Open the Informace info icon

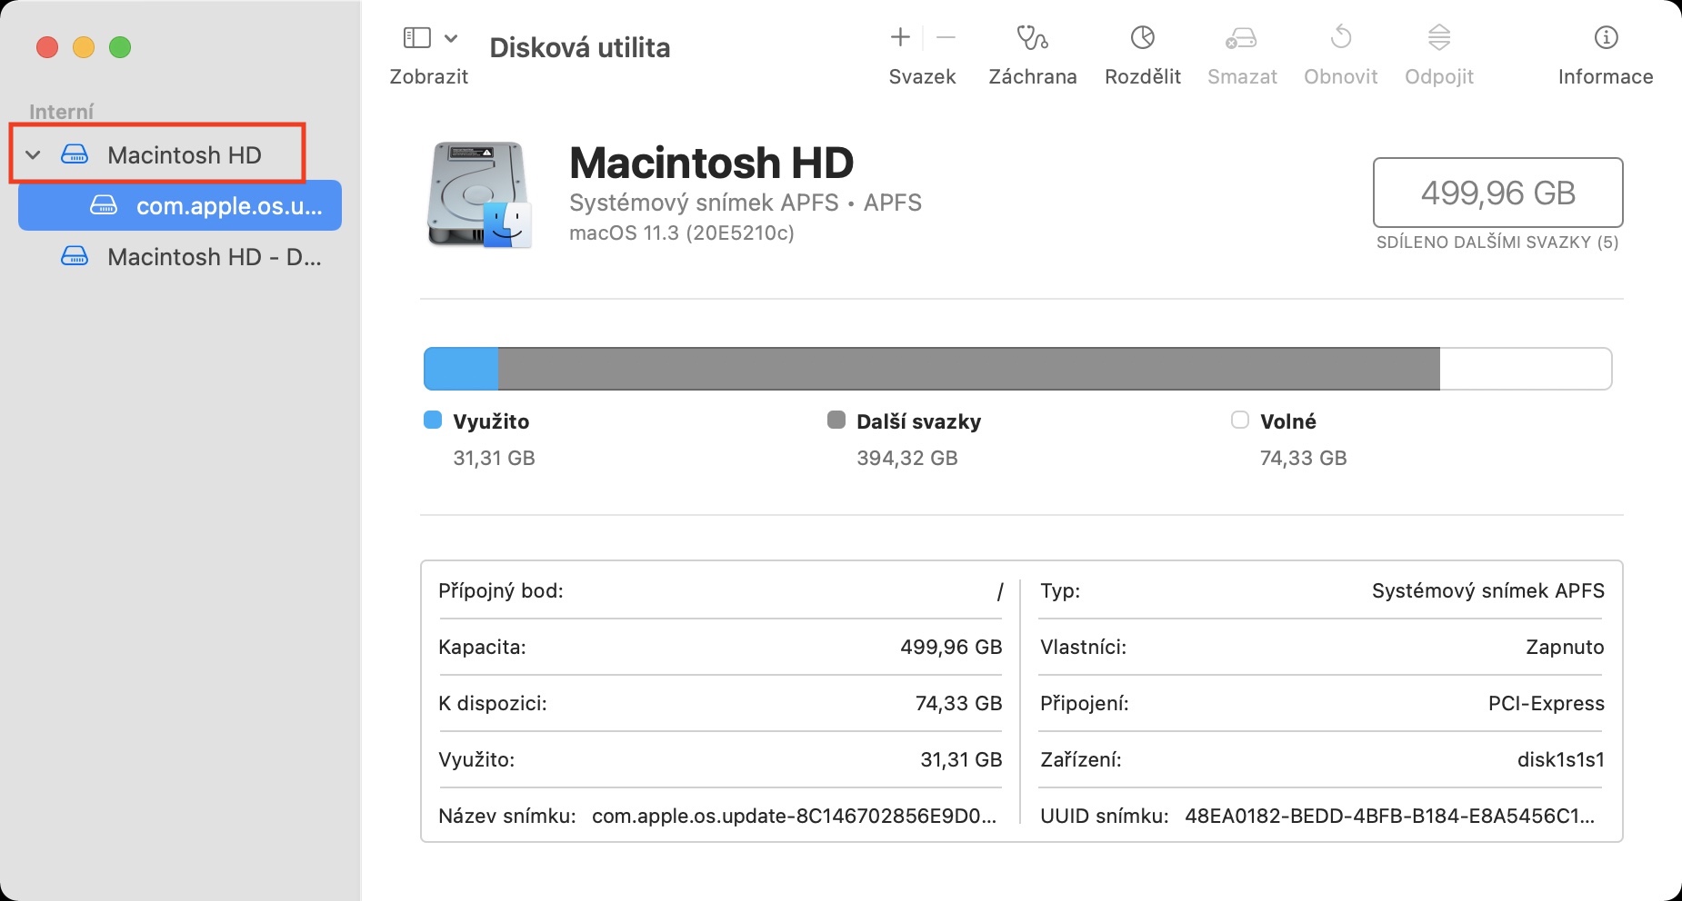(x=1606, y=38)
